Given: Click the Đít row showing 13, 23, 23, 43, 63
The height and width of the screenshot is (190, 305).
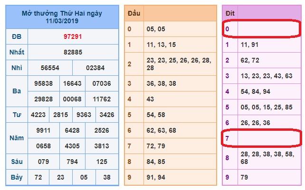Looking at the screenshot, I should [266, 76].
